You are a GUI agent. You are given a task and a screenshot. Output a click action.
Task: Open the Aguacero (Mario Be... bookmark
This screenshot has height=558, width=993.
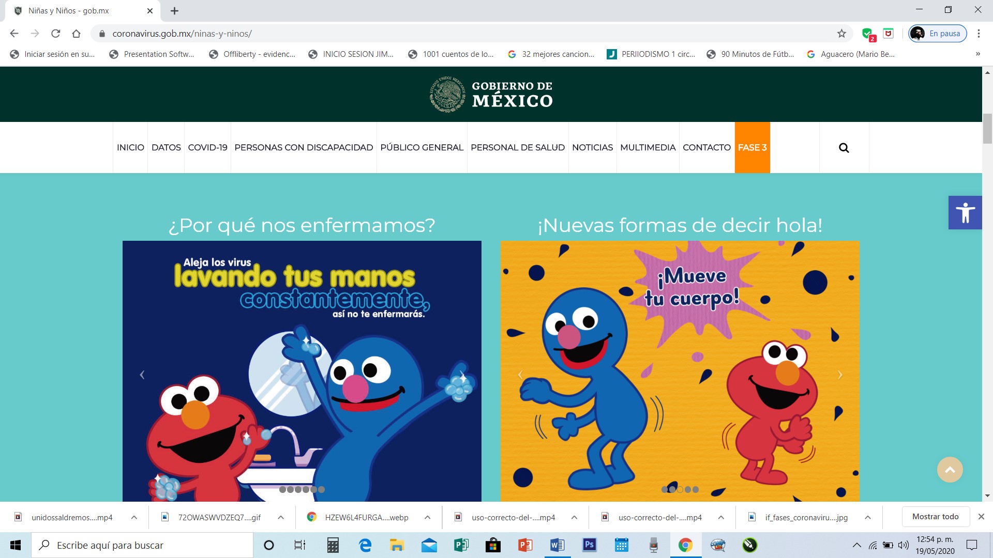pos(851,54)
